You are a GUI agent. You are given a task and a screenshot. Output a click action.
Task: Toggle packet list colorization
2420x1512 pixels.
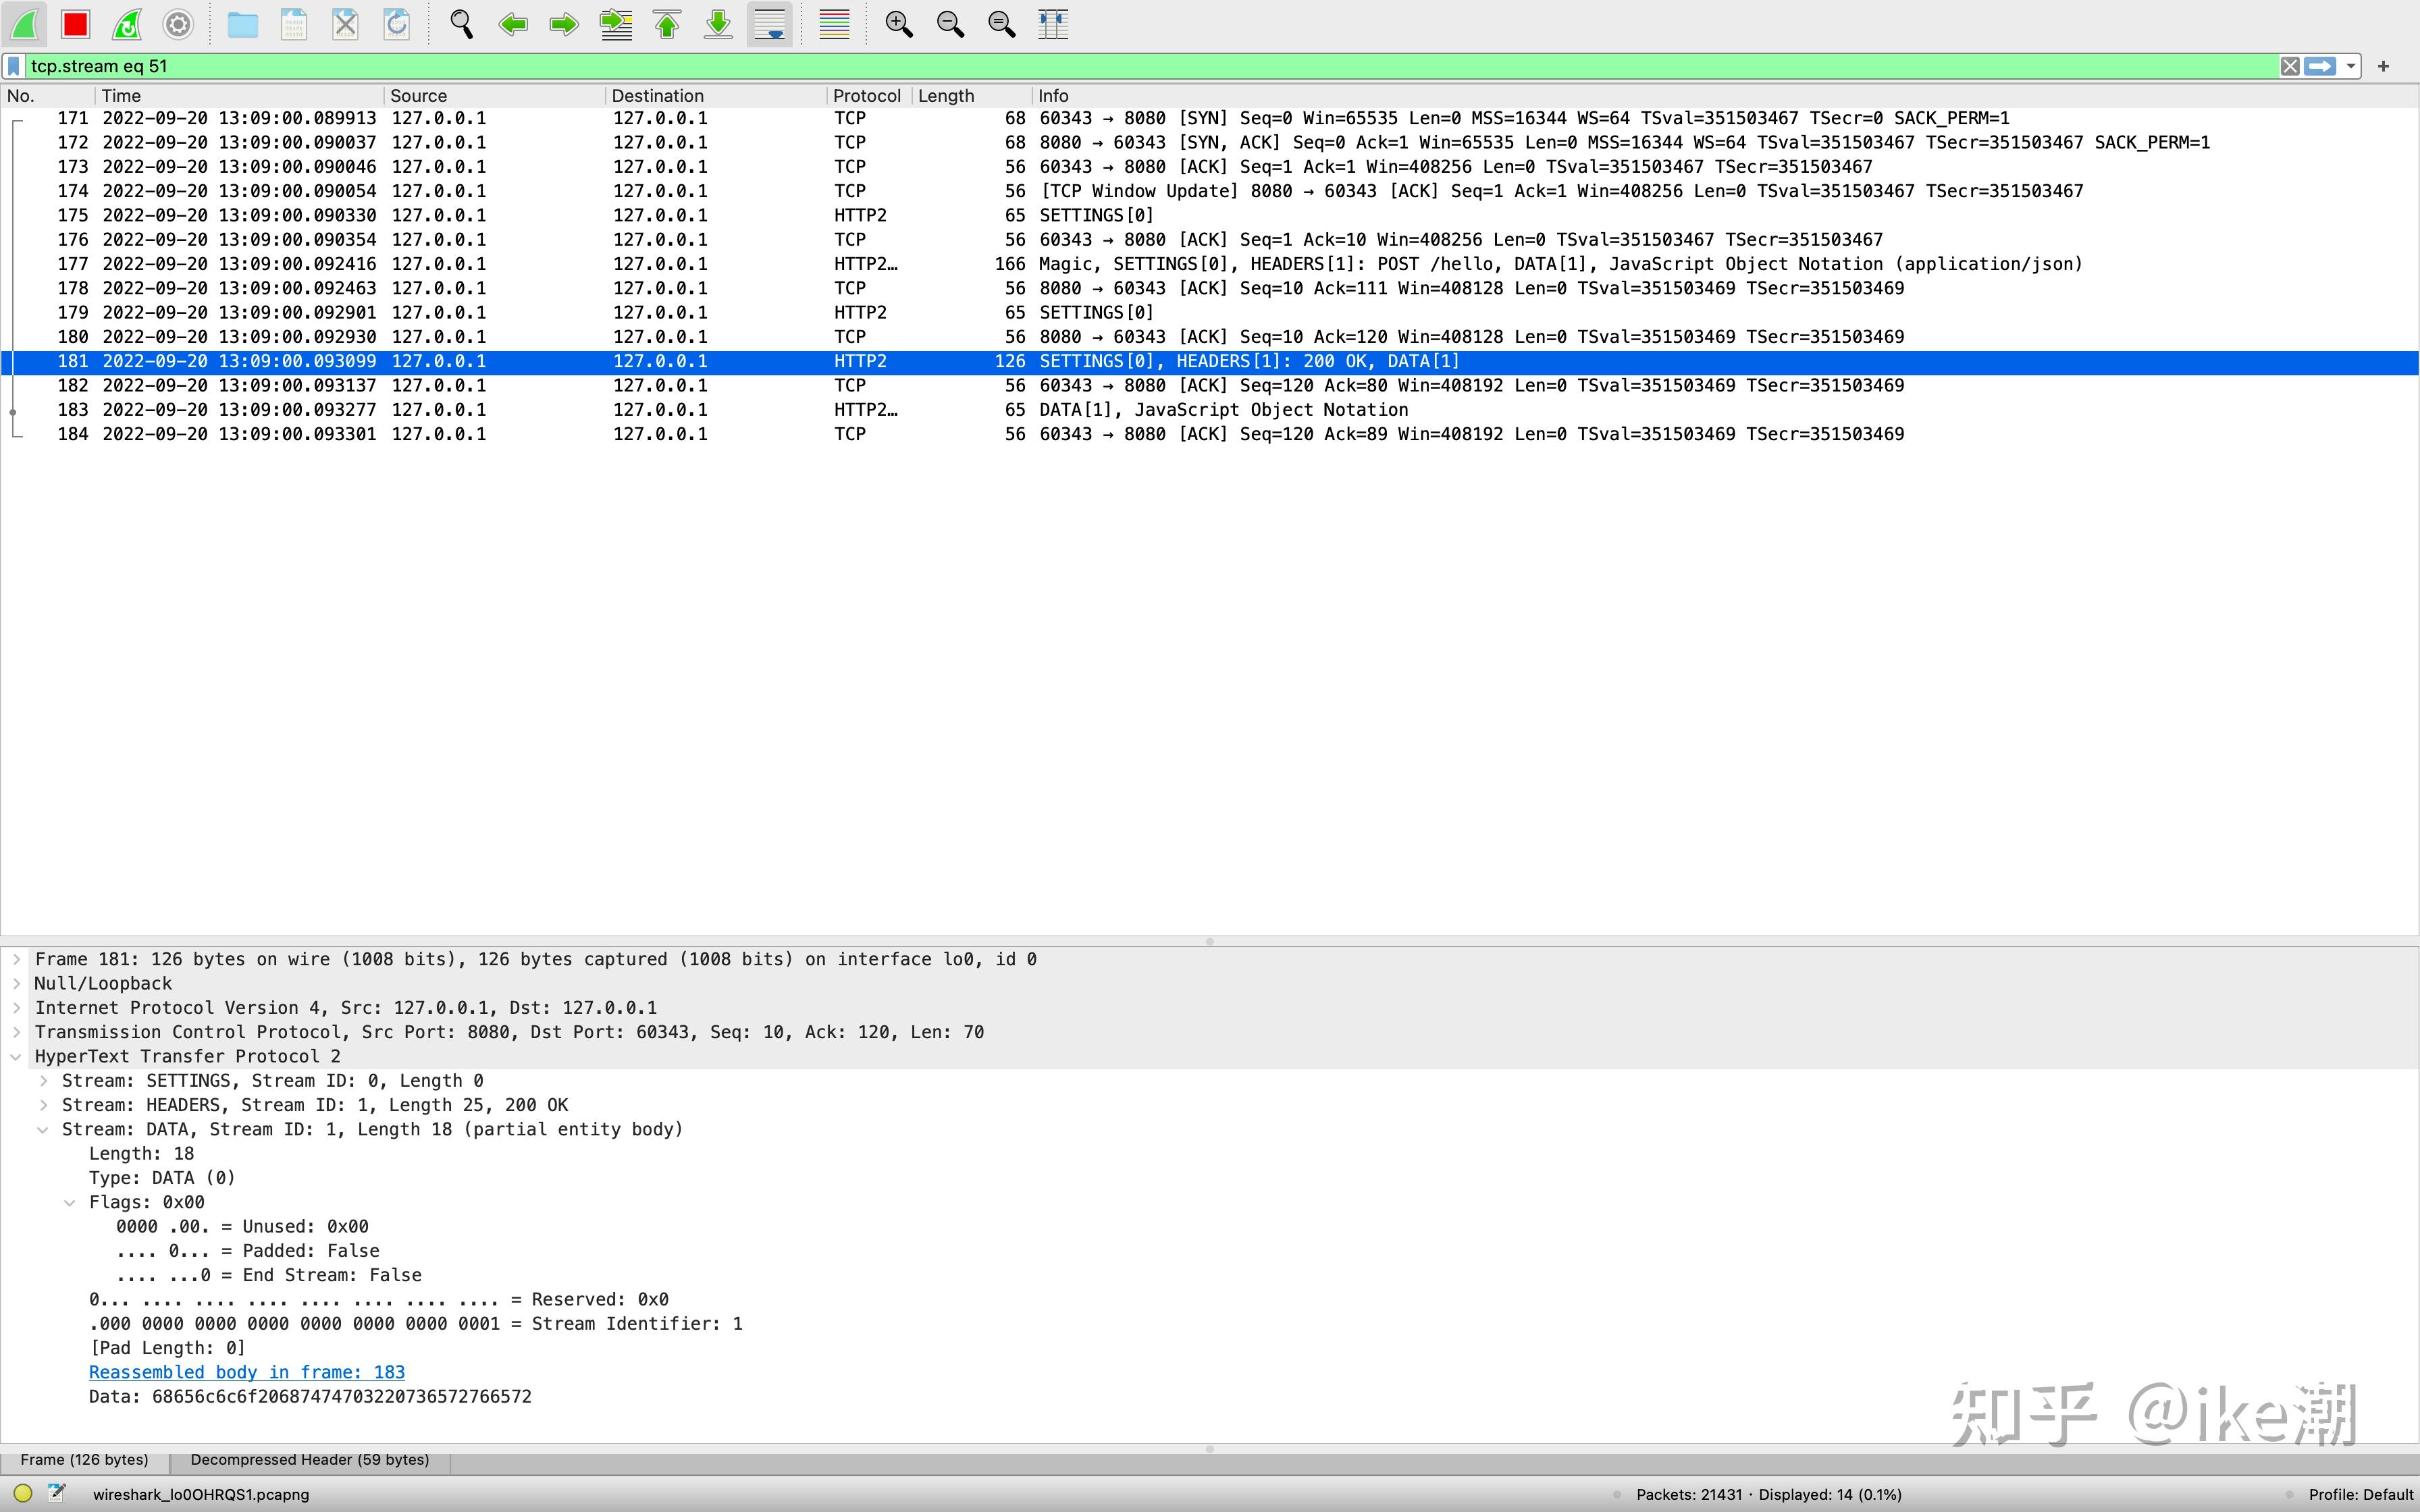(x=834, y=24)
